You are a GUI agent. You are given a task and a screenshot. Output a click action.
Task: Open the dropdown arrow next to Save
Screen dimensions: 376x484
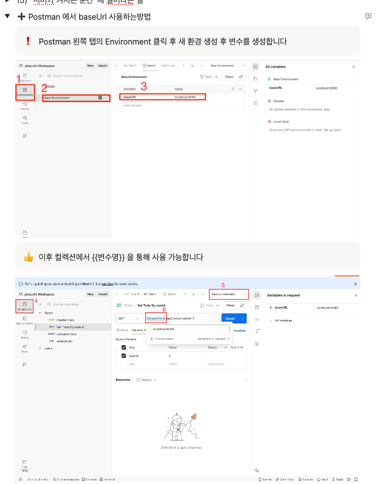pyautogui.click(x=218, y=305)
